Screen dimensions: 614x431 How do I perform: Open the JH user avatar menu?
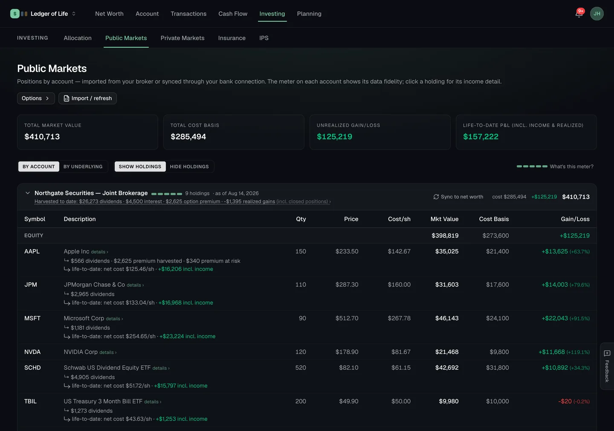pyautogui.click(x=597, y=14)
